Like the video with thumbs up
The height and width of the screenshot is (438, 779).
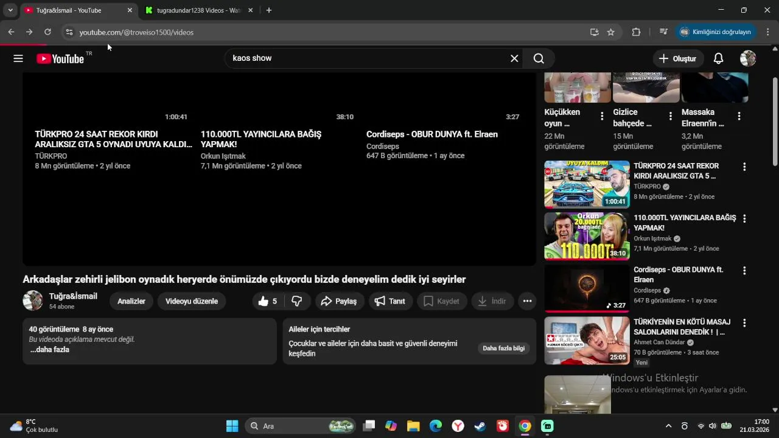tap(267, 301)
